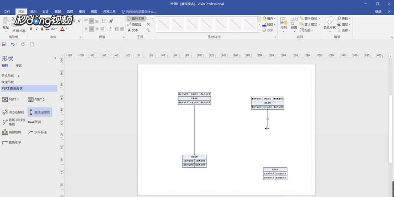Switch to the Design (设计) tab
394x197 pixels.
(x=45, y=12)
